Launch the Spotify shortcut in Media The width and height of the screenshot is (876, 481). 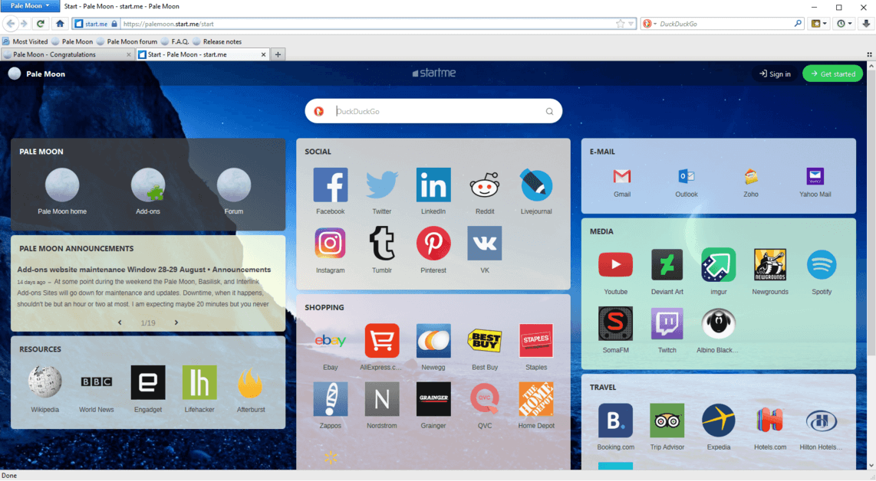point(822,265)
